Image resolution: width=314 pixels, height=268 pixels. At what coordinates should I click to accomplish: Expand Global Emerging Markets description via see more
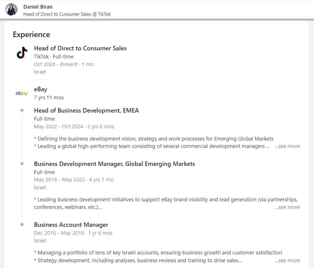(x=287, y=207)
